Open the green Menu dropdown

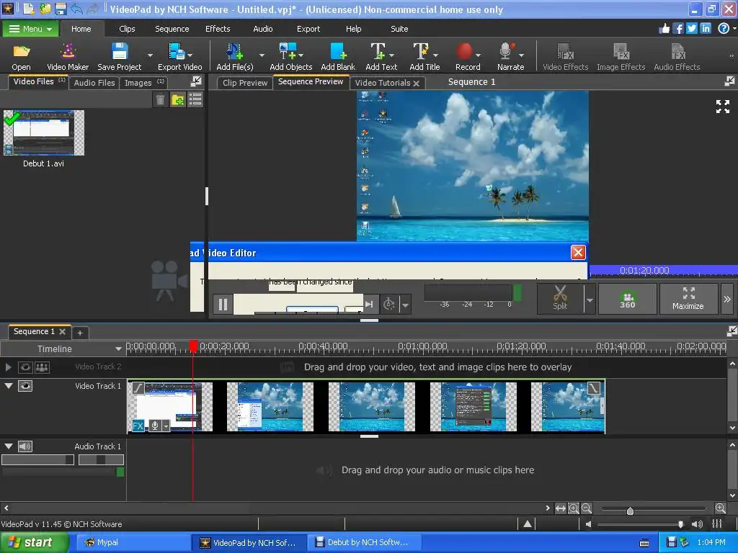tap(30, 29)
